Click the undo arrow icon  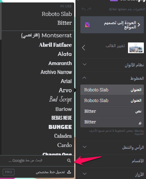click(x=83, y=9)
